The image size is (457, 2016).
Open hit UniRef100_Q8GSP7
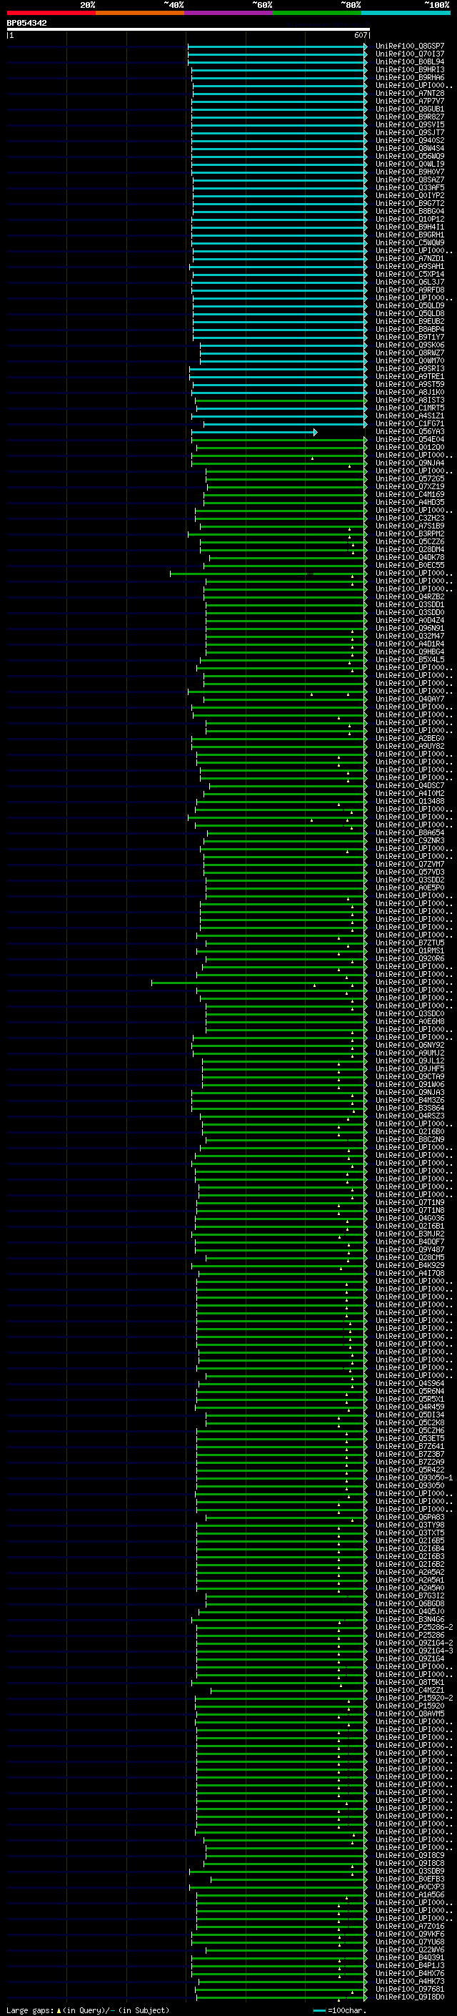click(x=409, y=46)
